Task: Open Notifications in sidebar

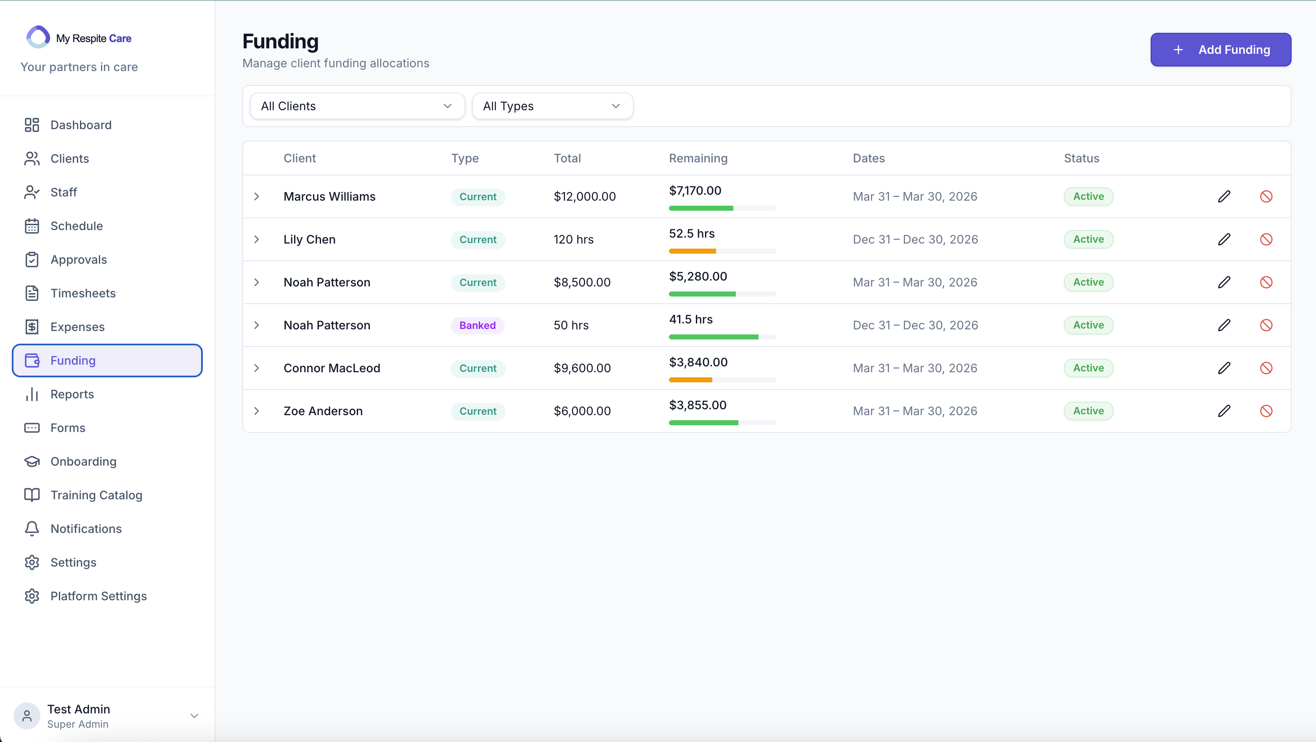Action: tap(107, 529)
